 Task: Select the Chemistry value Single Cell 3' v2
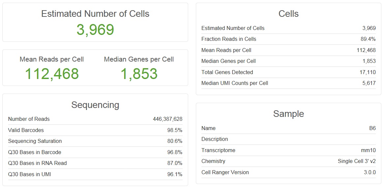click(357, 161)
